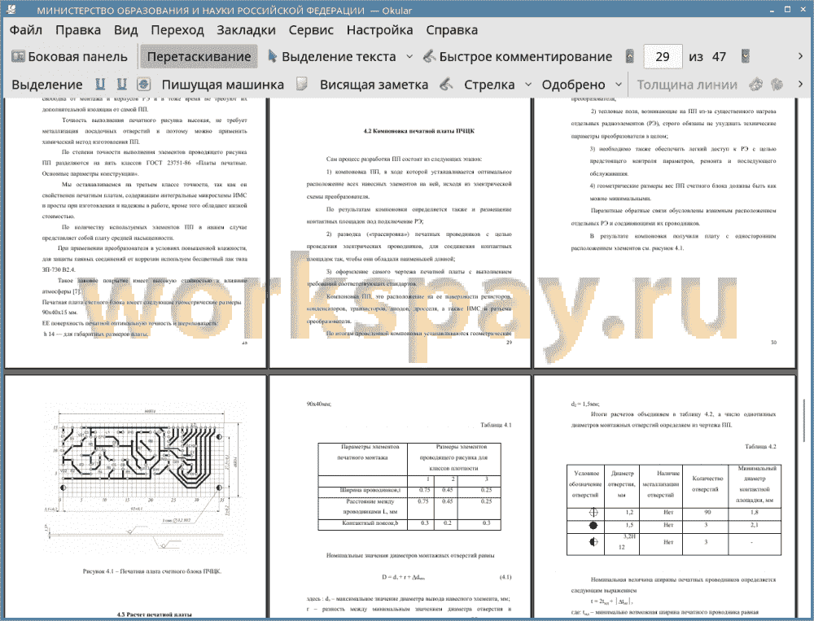Image resolution: width=814 pixels, height=621 pixels.
Task: Open the Справка menu
Action: (452, 30)
